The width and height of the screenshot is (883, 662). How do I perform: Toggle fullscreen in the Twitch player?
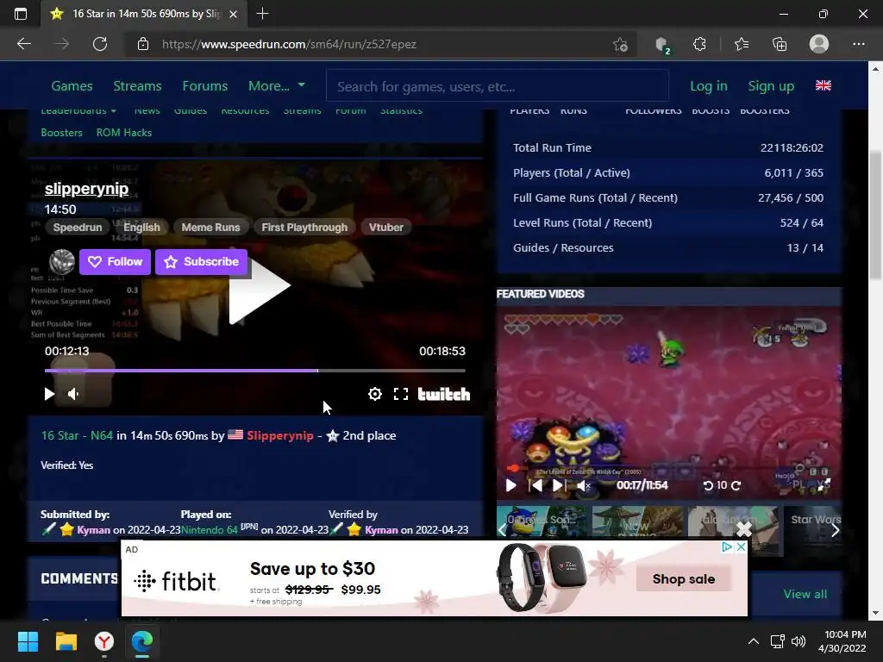point(400,394)
